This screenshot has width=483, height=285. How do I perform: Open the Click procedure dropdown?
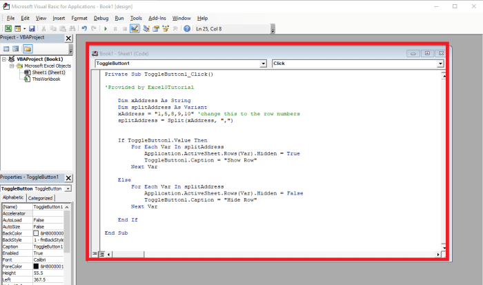click(440, 63)
